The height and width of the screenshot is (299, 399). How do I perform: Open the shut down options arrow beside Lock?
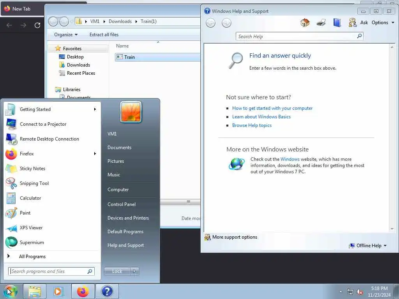[x=134, y=271]
